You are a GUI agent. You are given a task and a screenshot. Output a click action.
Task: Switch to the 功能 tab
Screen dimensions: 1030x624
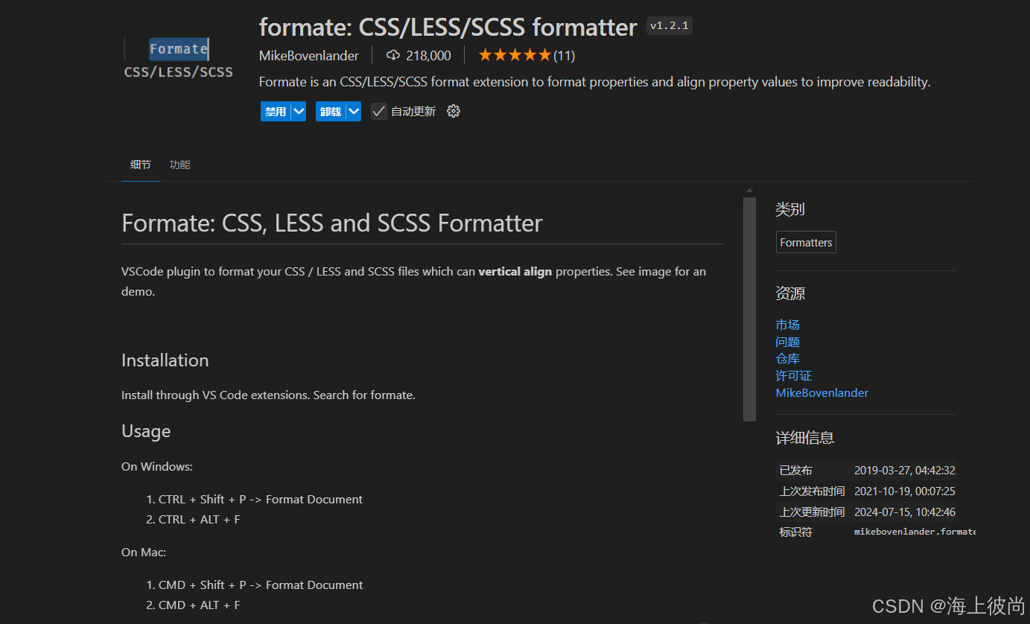pyautogui.click(x=179, y=165)
